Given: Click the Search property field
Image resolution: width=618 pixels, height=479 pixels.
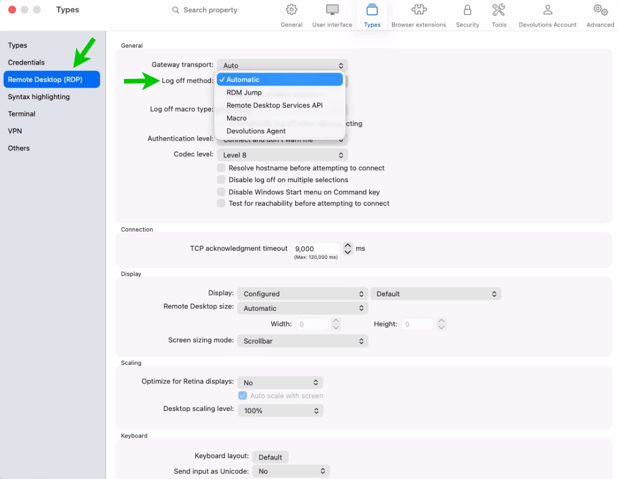Looking at the screenshot, I should [210, 10].
